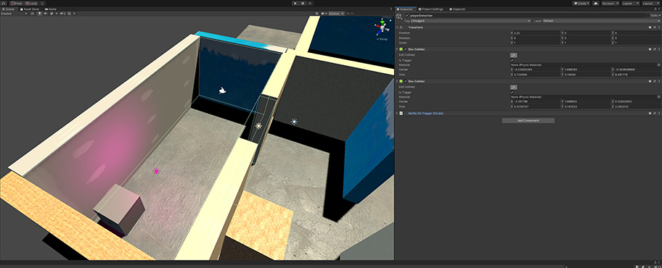The width and height of the screenshot is (662, 268).
Task: Disable the second Box Collider checkbox
Action: tap(405, 81)
